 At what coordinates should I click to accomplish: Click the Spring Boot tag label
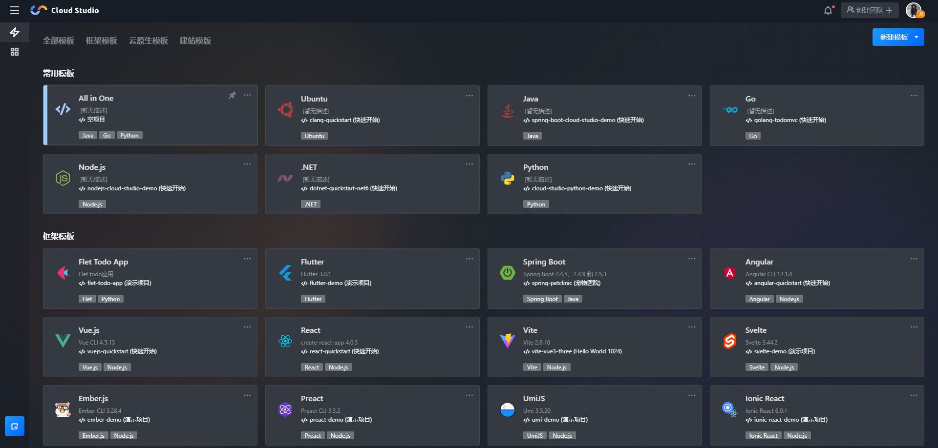pos(542,299)
